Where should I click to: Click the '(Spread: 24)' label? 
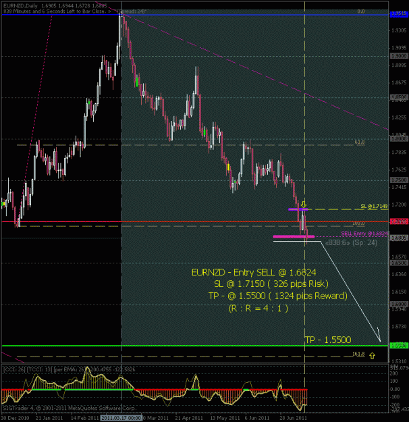tap(132, 11)
